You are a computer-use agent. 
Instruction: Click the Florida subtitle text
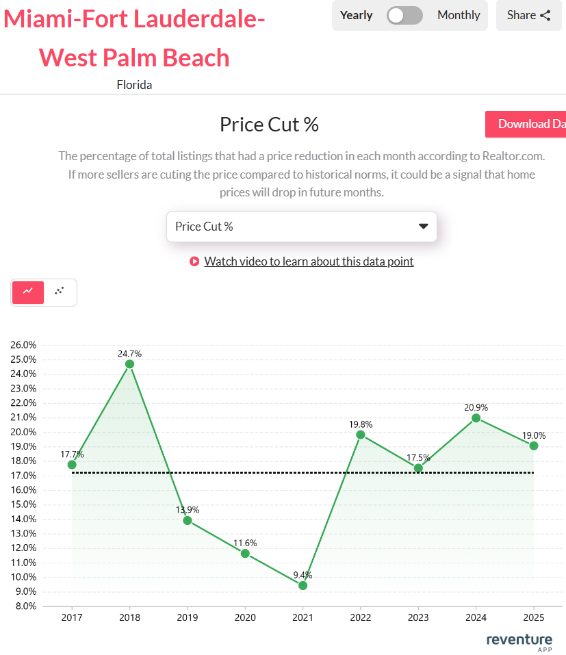point(134,84)
